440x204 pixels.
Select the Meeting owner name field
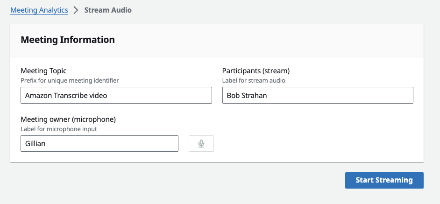pos(99,144)
